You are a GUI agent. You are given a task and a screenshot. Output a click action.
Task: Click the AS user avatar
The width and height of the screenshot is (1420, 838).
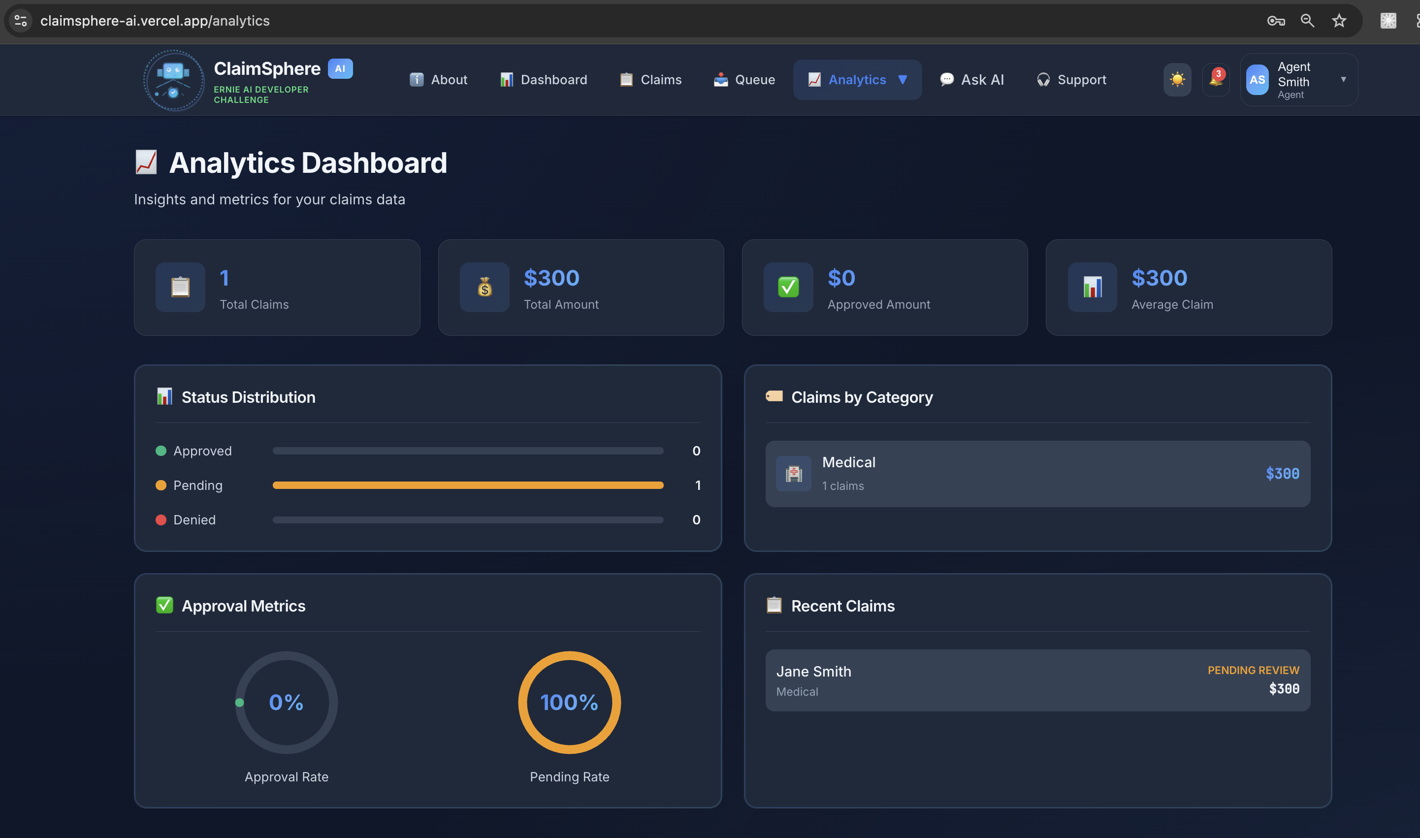click(x=1258, y=80)
